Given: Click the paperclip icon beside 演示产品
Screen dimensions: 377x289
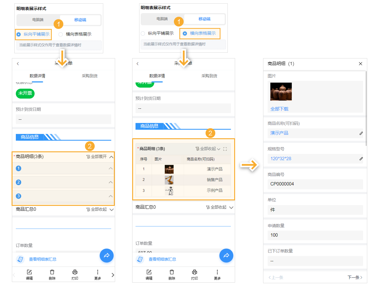Looking at the screenshot, I should pyautogui.click(x=361, y=133).
